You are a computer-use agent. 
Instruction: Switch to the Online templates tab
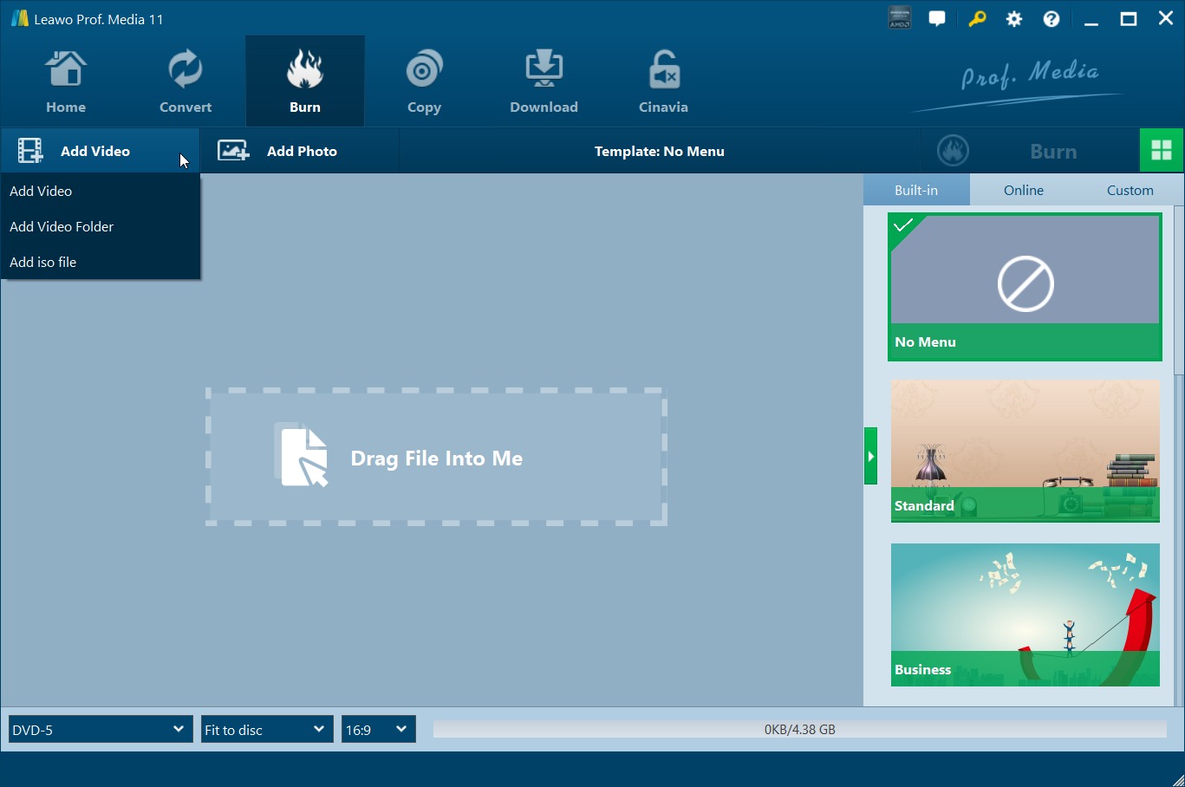click(1023, 189)
